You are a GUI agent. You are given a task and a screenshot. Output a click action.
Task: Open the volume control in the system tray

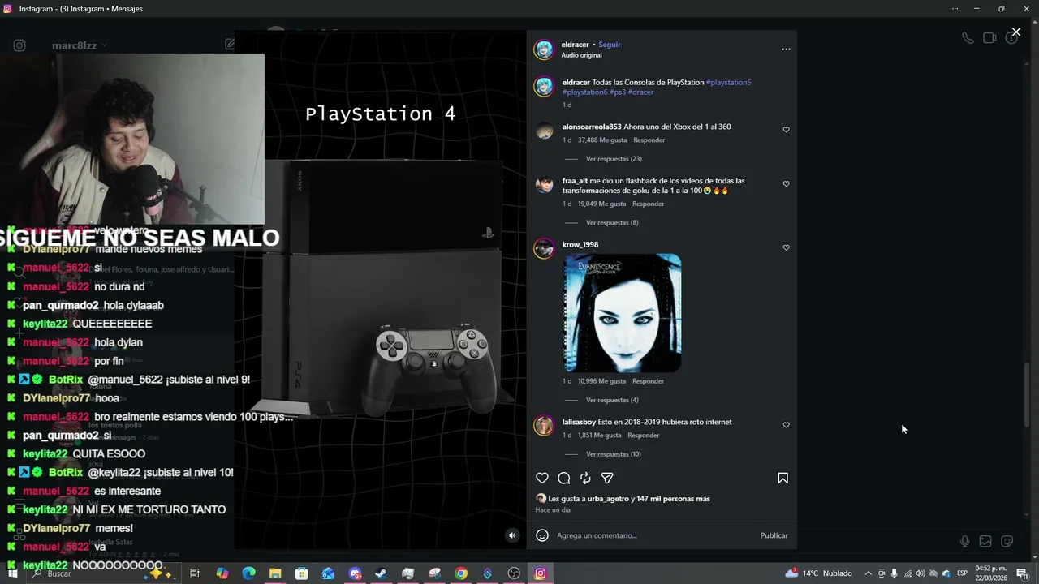(x=920, y=573)
